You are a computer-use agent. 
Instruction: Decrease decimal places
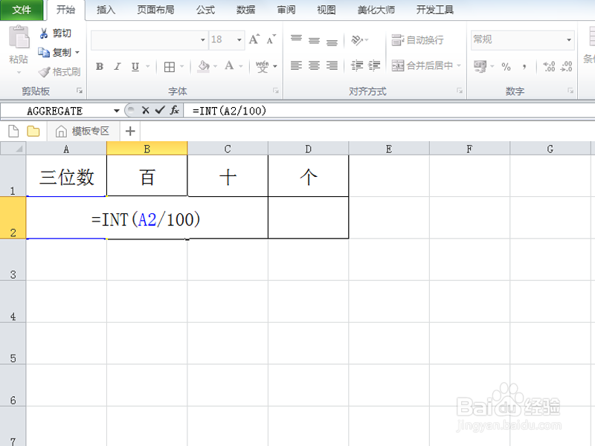pyautogui.click(x=566, y=67)
